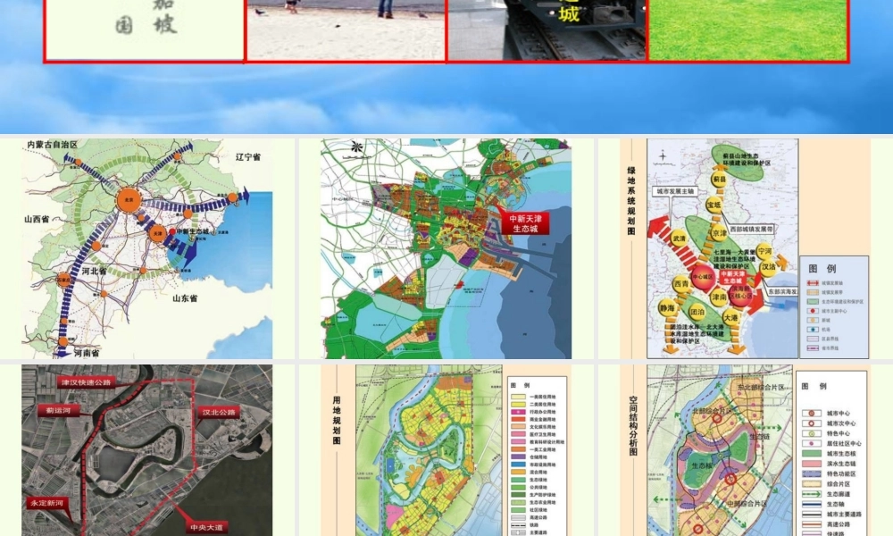This screenshot has height=536, width=893.
Task: Click the 东北部综合片区 label
Action: point(761,387)
